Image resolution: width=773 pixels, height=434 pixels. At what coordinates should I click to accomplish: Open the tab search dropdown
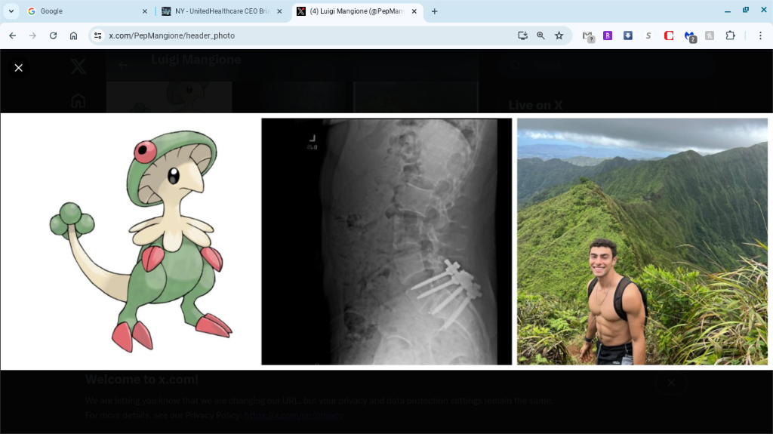(x=11, y=11)
